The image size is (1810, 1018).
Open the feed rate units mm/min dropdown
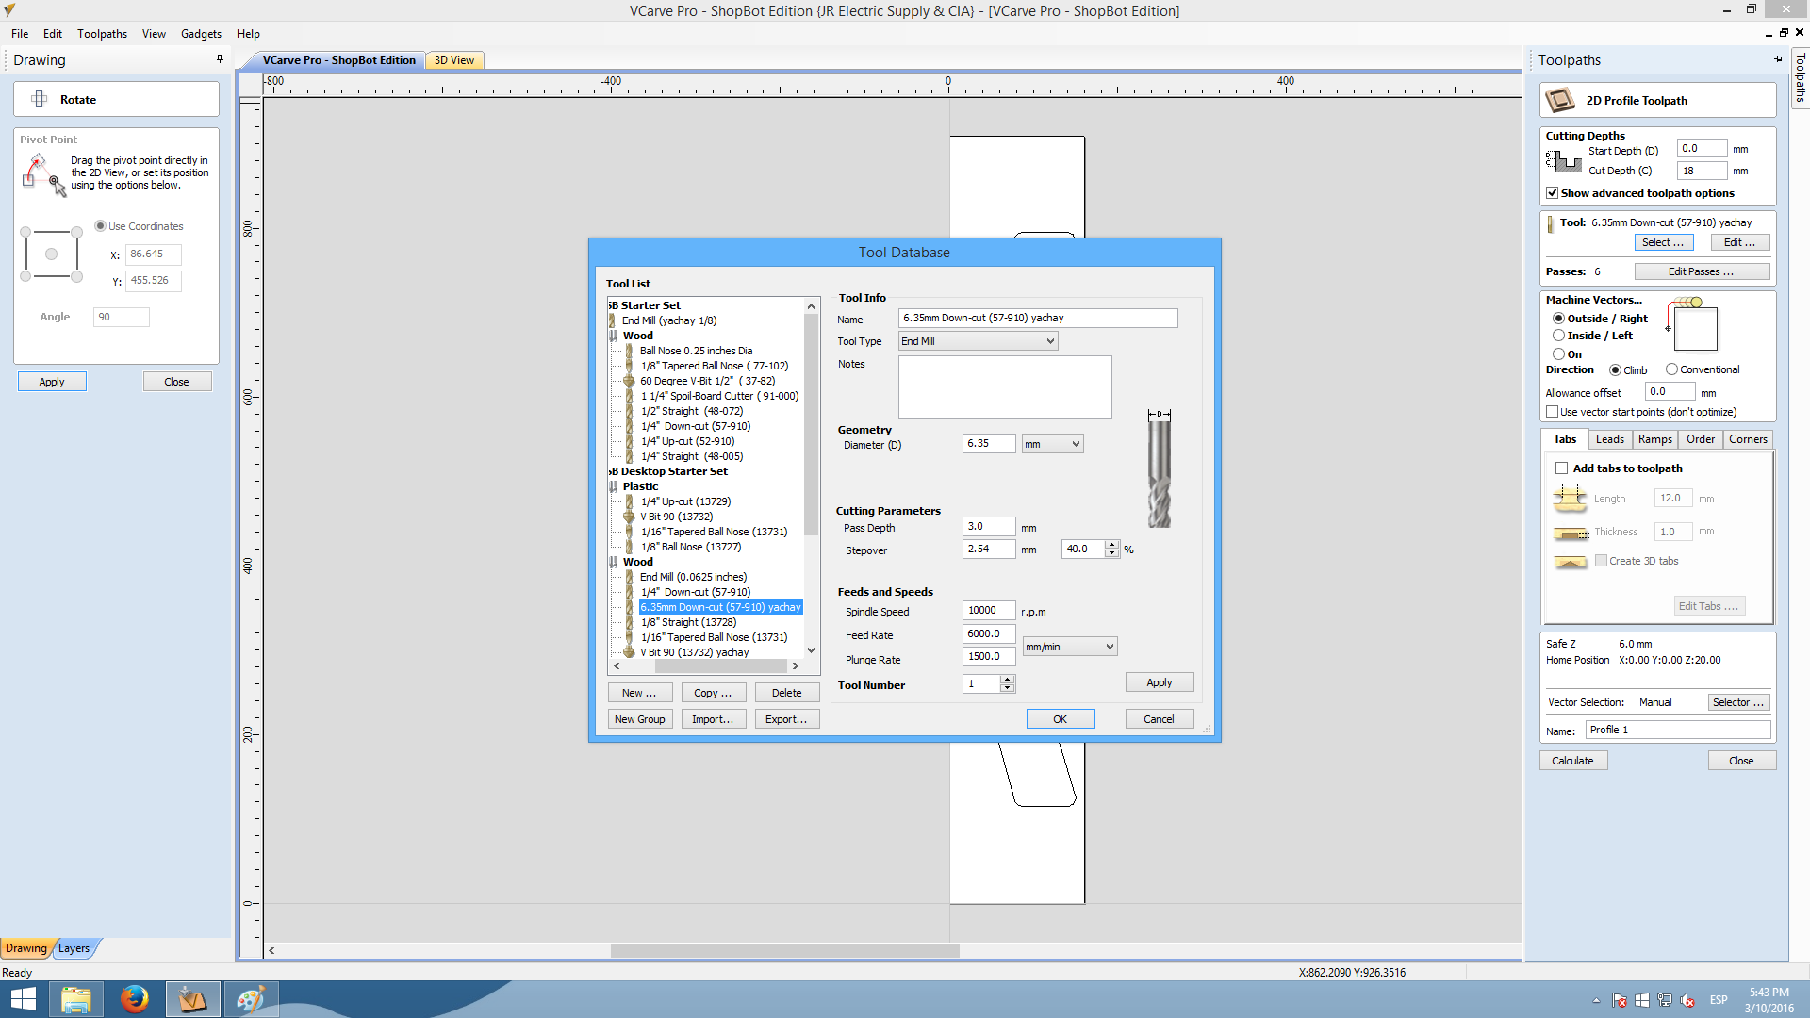coord(1069,647)
